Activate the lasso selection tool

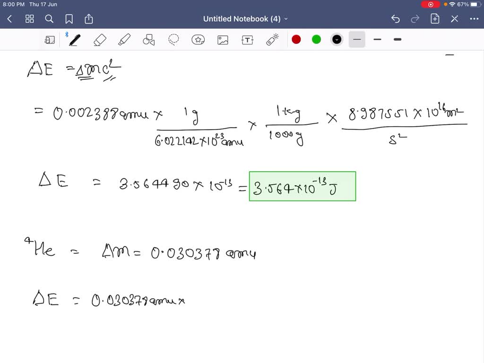point(173,40)
